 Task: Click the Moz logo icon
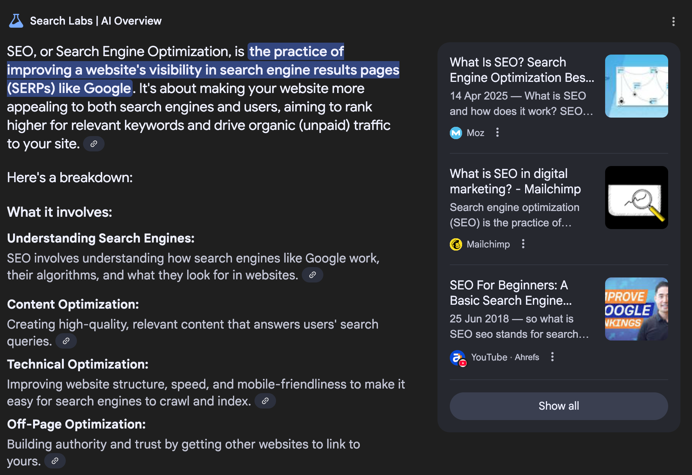(x=456, y=133)
